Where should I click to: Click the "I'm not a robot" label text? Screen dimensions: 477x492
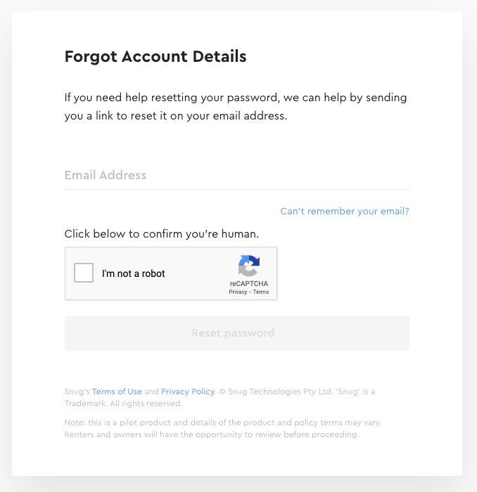point(133,273)
